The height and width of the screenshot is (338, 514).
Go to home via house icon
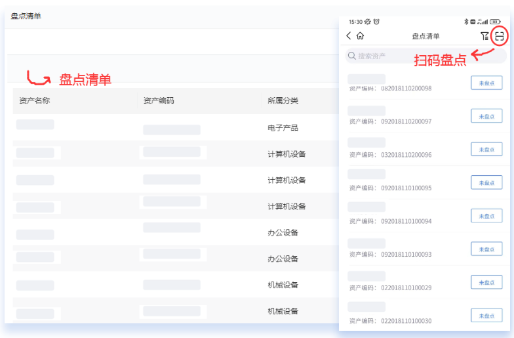360,36
